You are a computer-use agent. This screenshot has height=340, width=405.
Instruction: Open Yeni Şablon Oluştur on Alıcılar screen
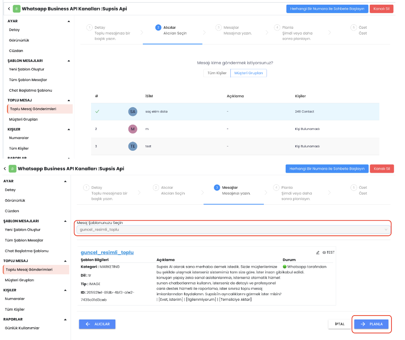tap(27, 69)
